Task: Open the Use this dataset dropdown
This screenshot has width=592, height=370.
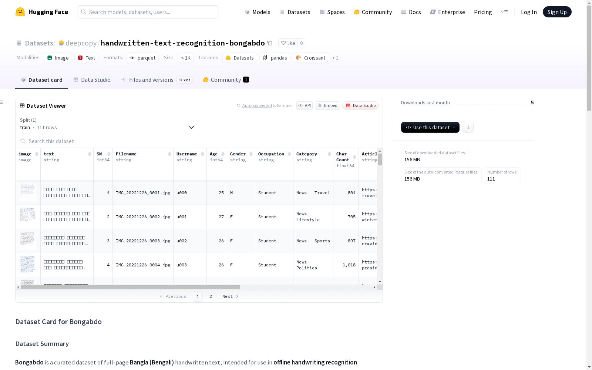Action: [x=430, y=127]
